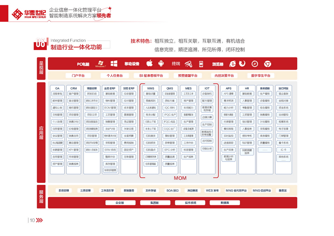The height and width of the screenshot is (236, 334).
Task: Select the 个人任务台 box
Action: pos(115,76)
